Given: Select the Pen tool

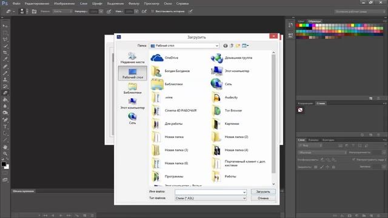Looking at the screenshot, I should click(5, 120).
